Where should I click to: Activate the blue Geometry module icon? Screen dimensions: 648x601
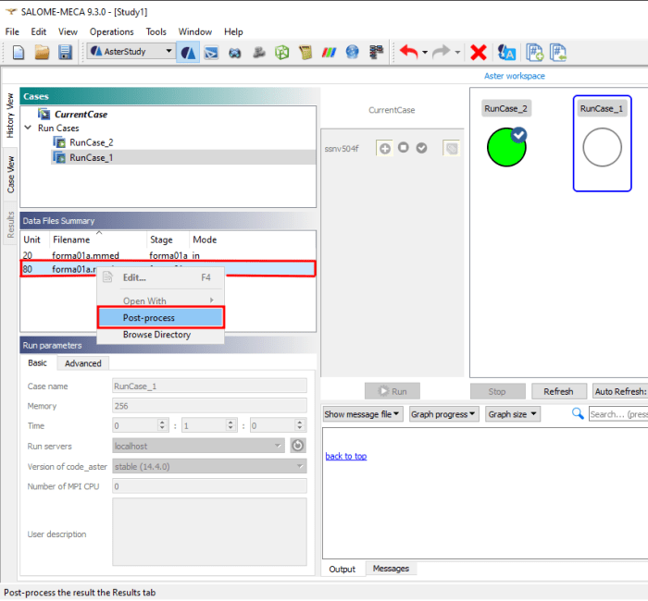(235, 53)
